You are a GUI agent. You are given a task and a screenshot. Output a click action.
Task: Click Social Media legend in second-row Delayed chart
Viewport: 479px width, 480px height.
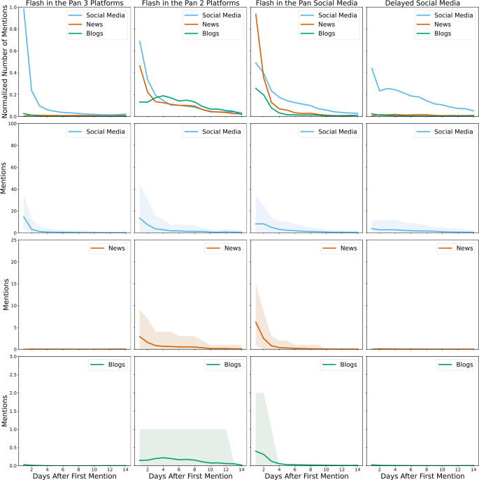point(445,132)
